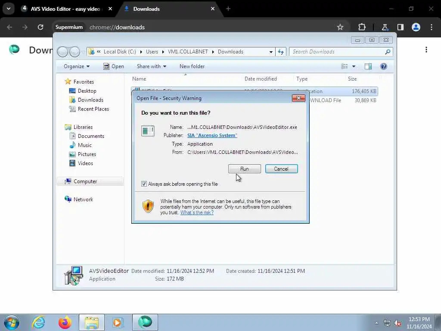The height and width of the screenshot is (331, 441).
Task: Open the view options dropdown arrow
Action: [354, 66]
